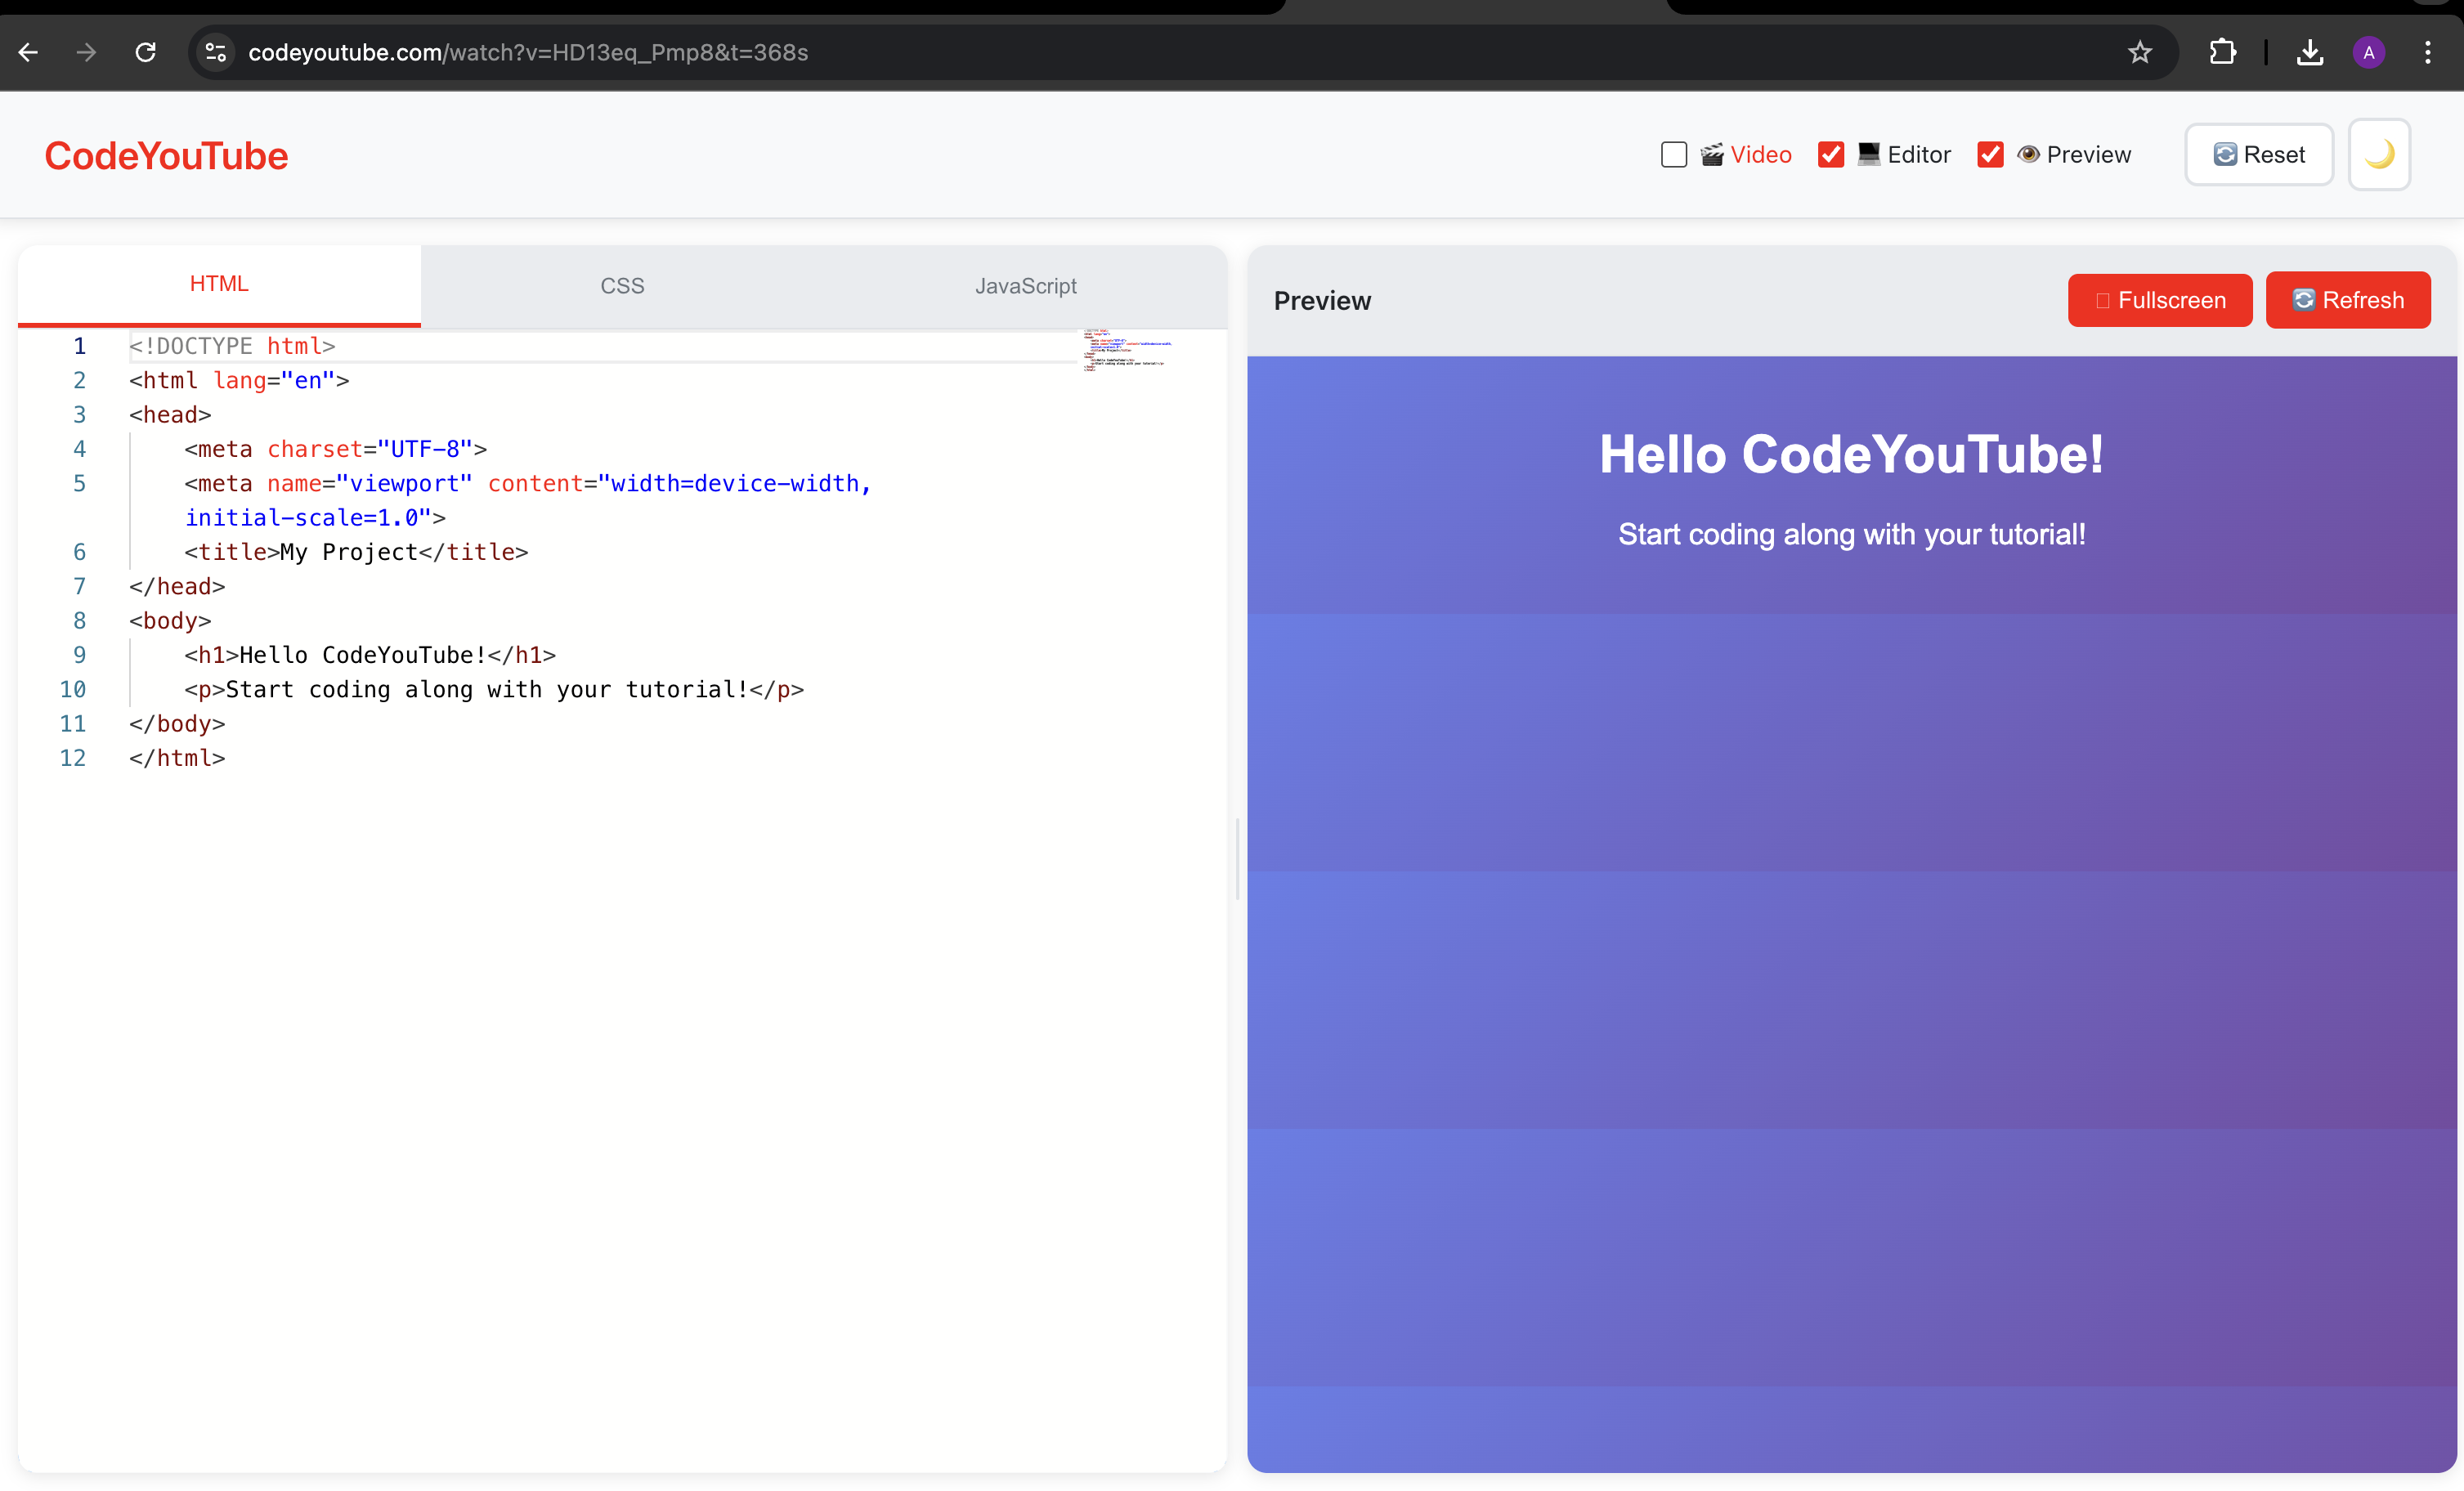Uncheck the Editor panel checkbox
This screenshot has width=2464, height=1491.
click(x=1830, y=155)
